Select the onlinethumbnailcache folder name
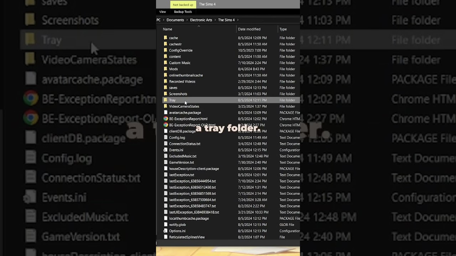The width and height of the screenshot is (456, 256). point(186,75)
